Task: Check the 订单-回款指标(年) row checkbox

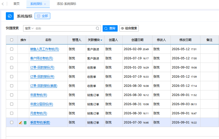Action: click(x=12, y=77)
